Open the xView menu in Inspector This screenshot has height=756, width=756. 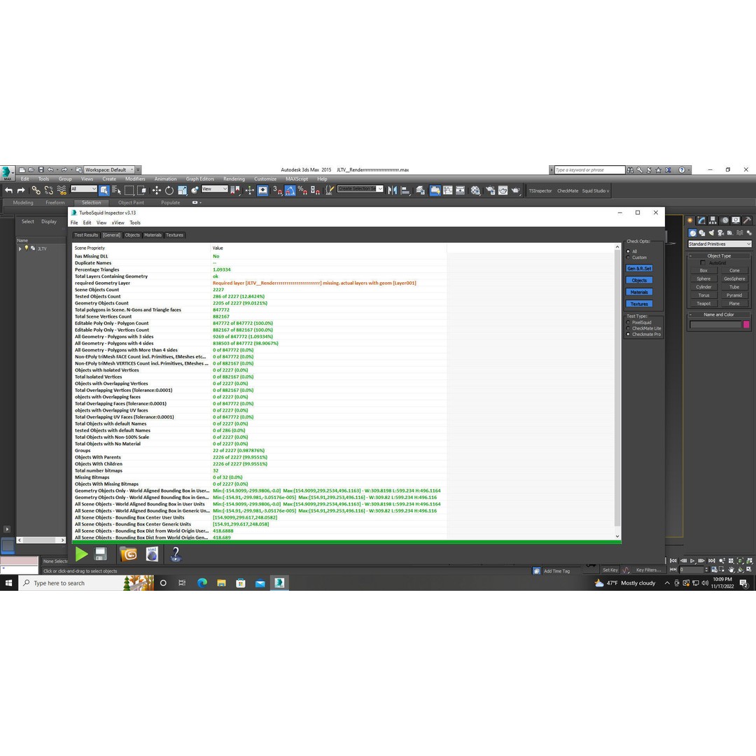pos(118,223)
